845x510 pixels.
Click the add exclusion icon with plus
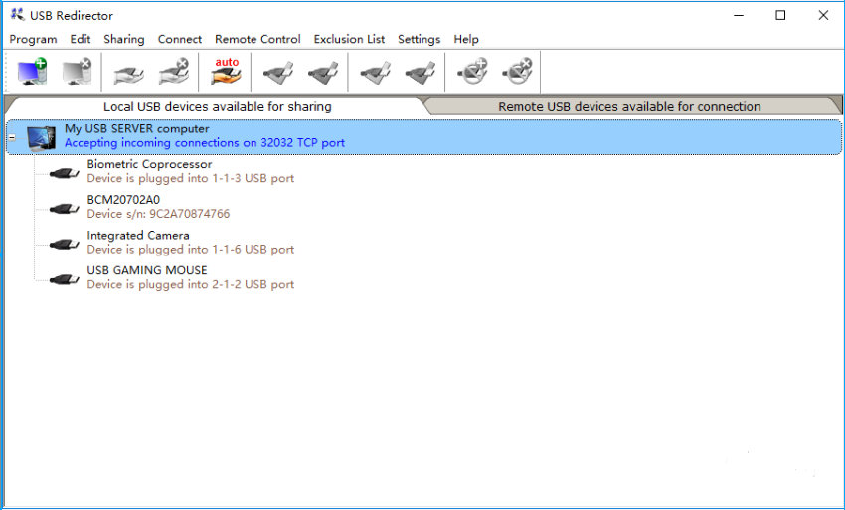tap(472, 73)
